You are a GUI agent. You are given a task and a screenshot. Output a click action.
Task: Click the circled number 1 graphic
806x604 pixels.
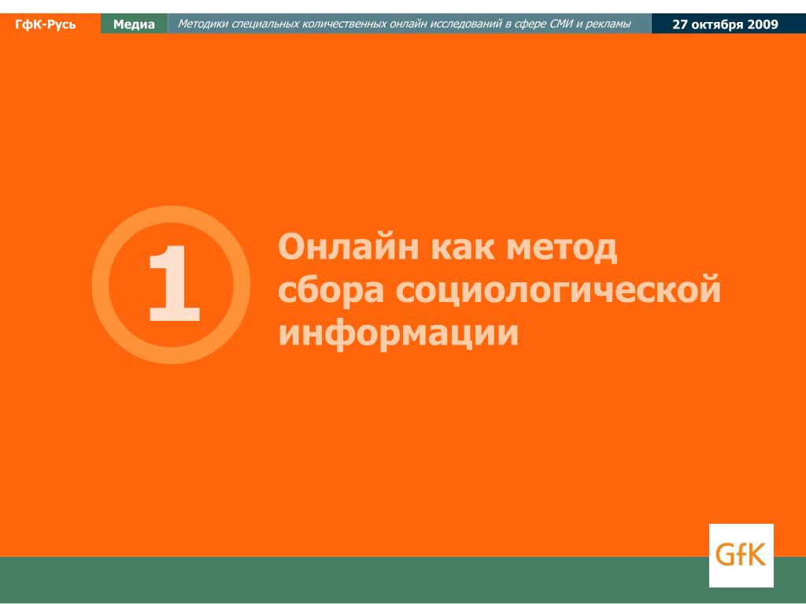coord(171,285)
